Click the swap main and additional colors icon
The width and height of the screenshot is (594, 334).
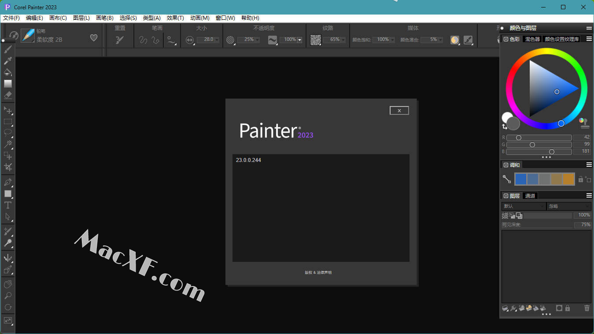(505, 127)
